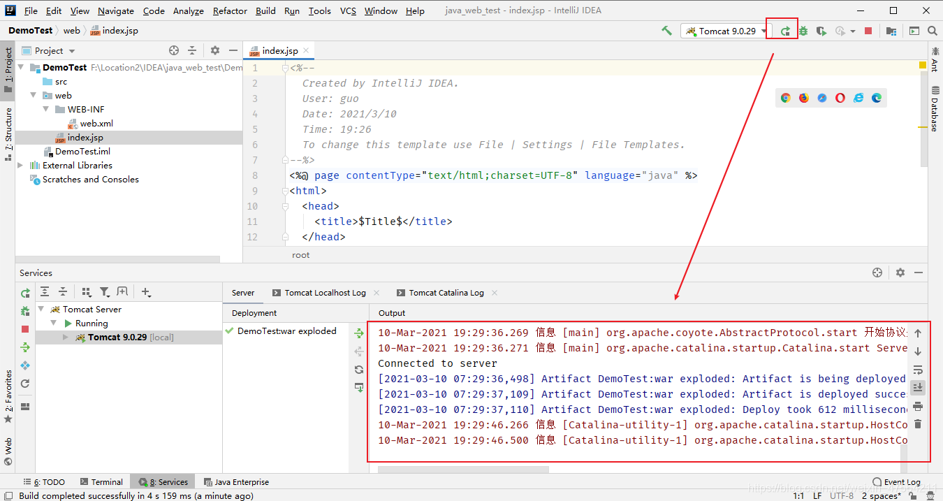
Task: Click the horizontal scrollbar under Output console
Action: point(463,469)
